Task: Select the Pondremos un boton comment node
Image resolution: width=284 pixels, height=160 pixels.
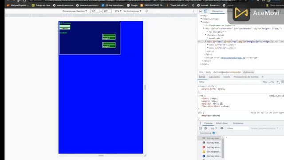Action: [220, 25]
